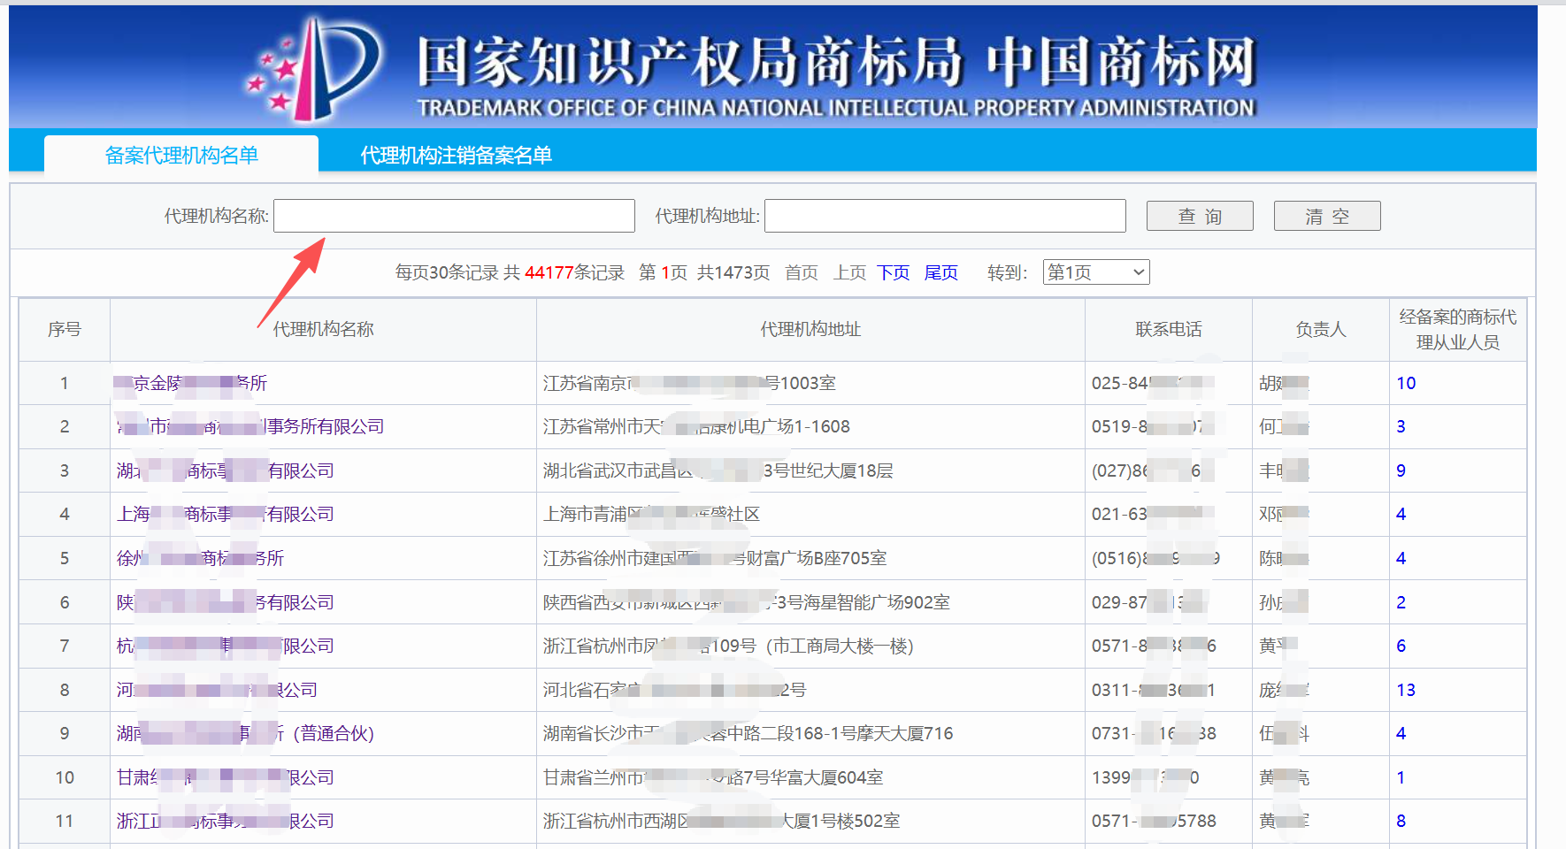Open staff count link 9 in row 3
The width and height of the screenshot is (1566, 849).
pos(1401,470)
